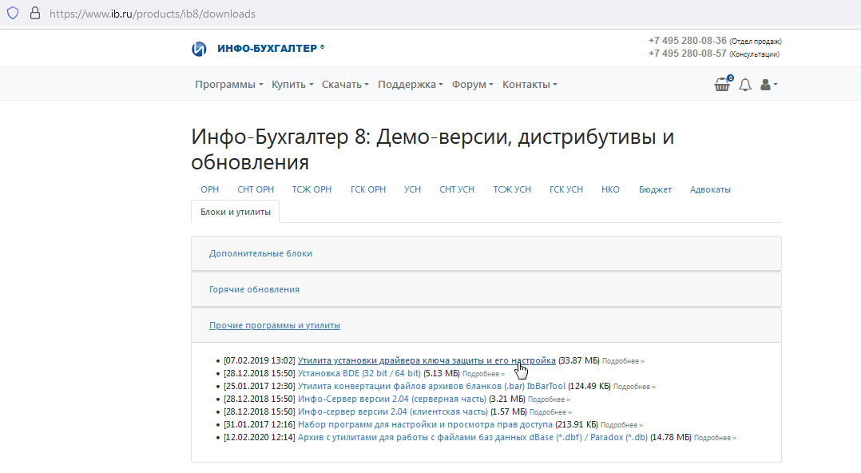Open the Контакты dropdown menu
861x473 pixels.
point(530,84)
